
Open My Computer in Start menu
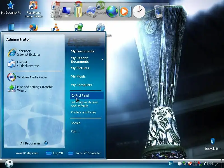pyautogui.click(x=81, y=85)
